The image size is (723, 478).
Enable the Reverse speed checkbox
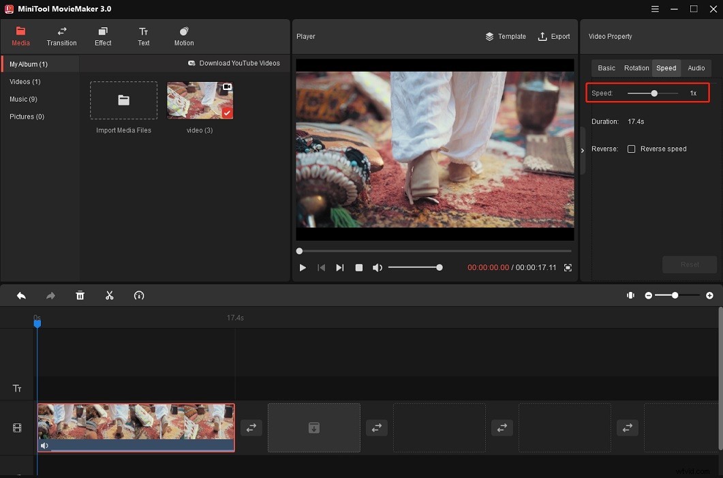pos(632,149)
